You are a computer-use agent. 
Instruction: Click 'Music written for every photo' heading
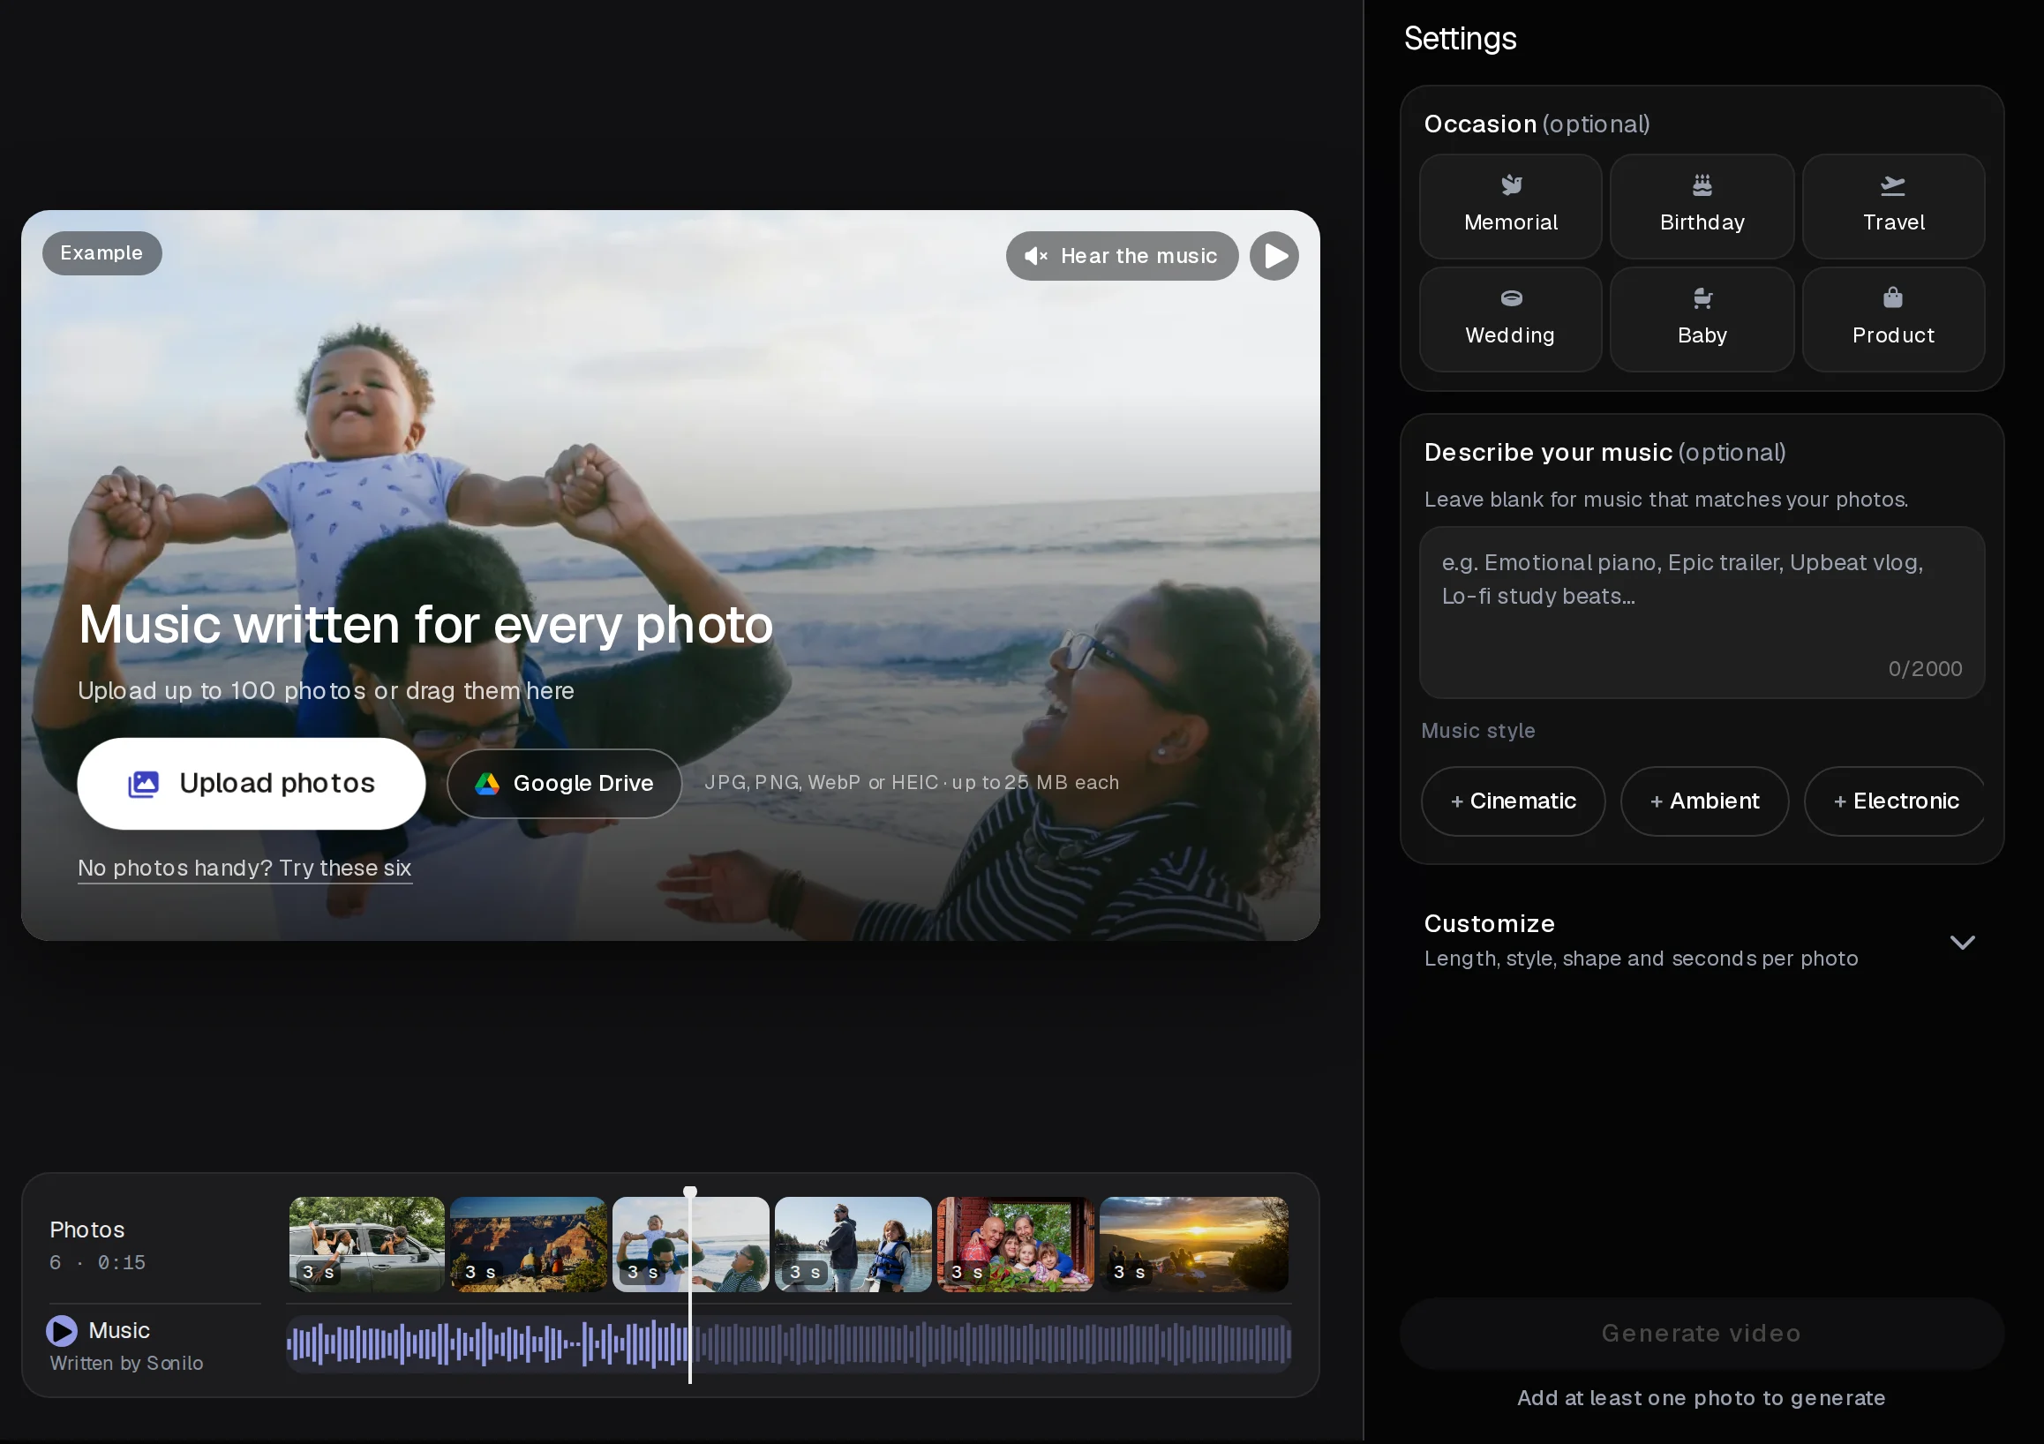point(425,624)
